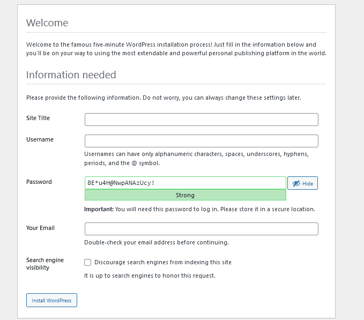Select the Your Email input field
364x320 pixels.
click(201, 229)
